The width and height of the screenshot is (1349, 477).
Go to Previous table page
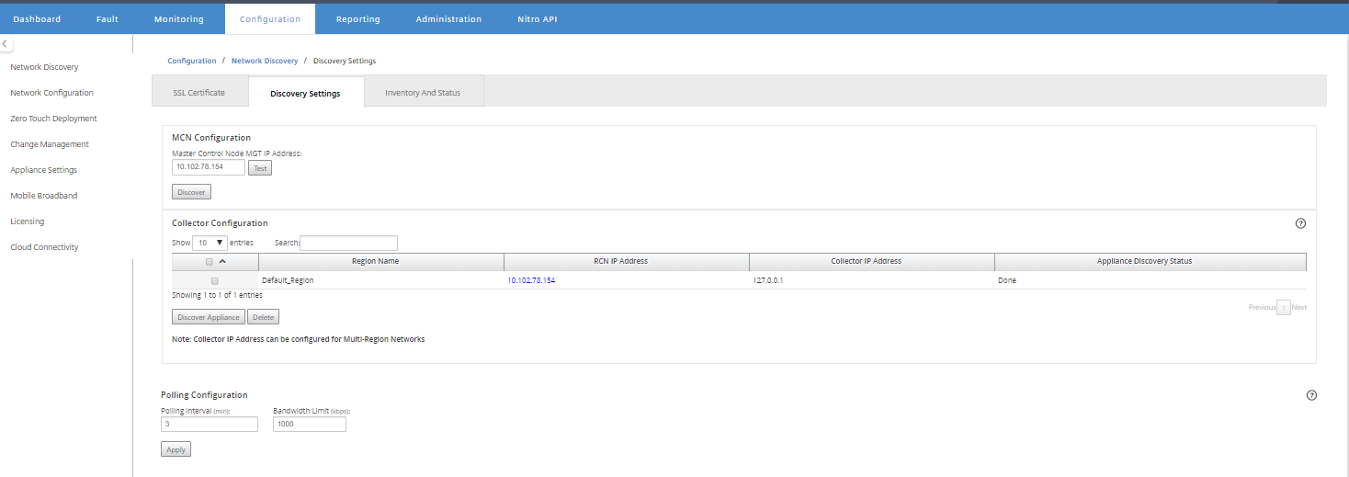(x=1262, y=308)
